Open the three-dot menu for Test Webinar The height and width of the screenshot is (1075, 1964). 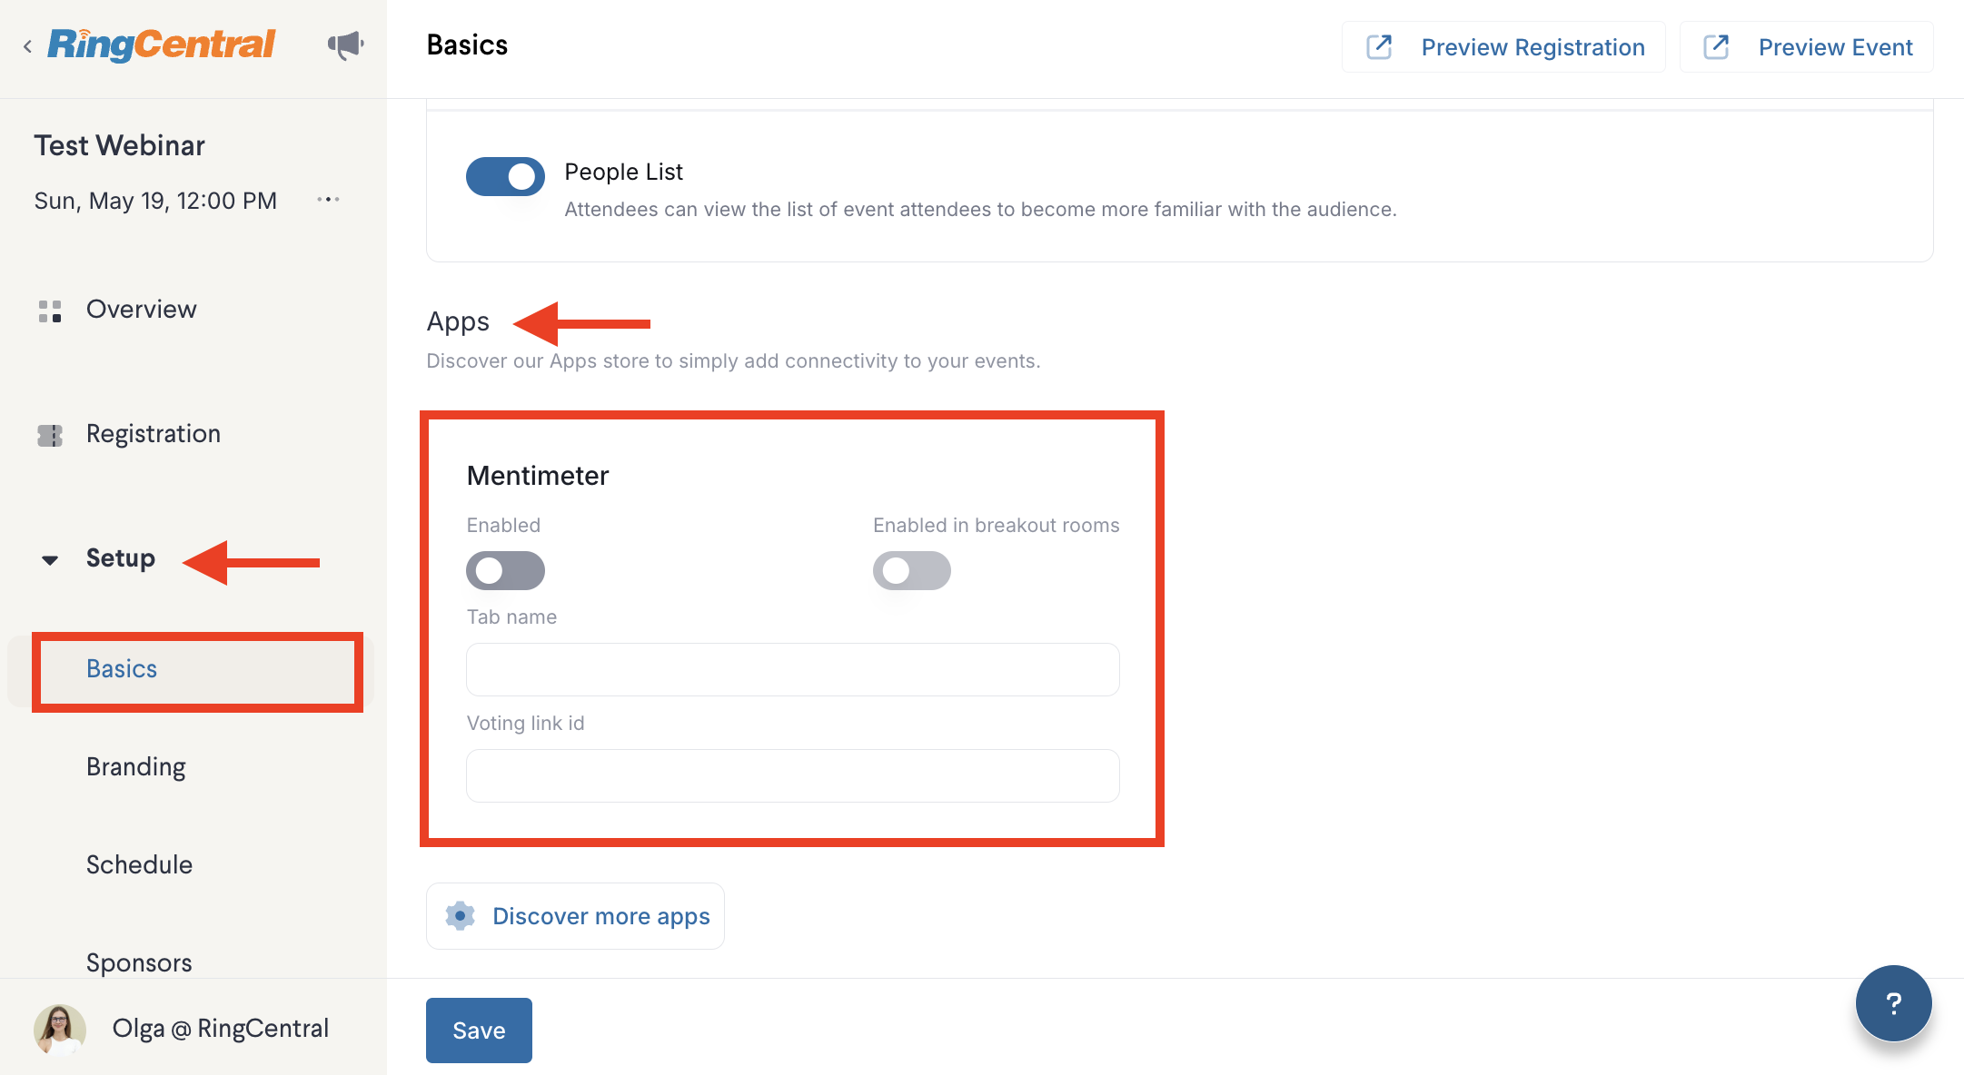328,200
